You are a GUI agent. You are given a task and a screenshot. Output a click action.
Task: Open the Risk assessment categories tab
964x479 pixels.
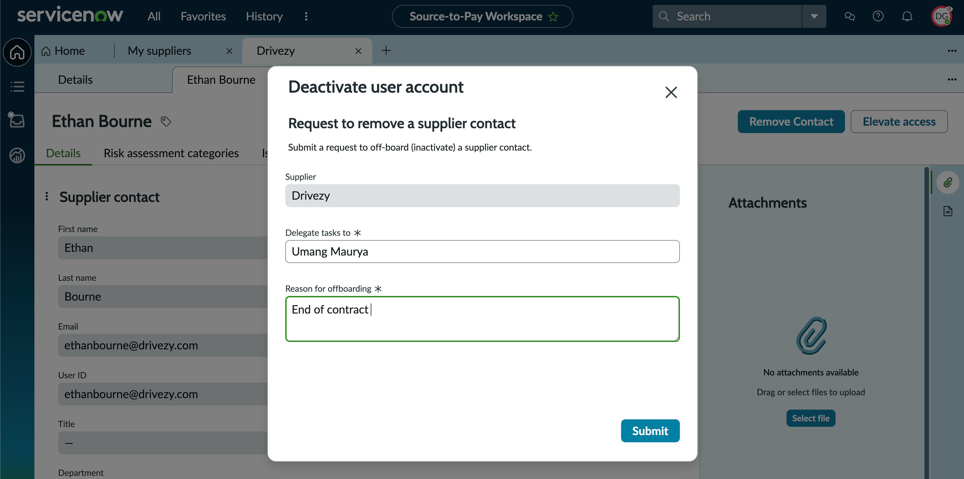click(171, 153)
